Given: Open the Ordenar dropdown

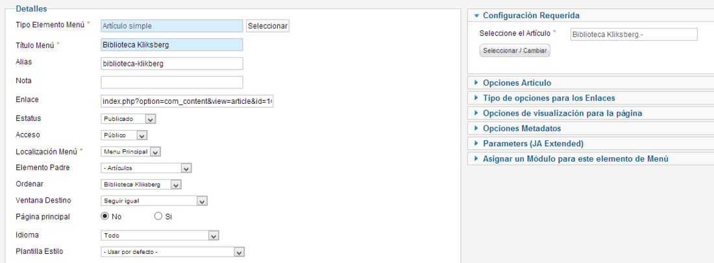Looking at the screenshot, I should click(141, 184).
